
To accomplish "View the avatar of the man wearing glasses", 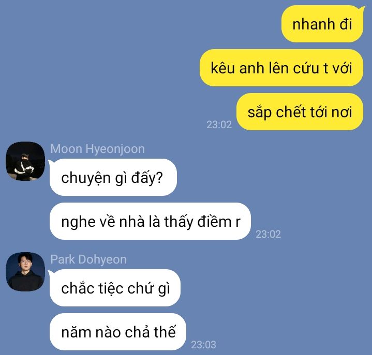I will pos(25,272).
